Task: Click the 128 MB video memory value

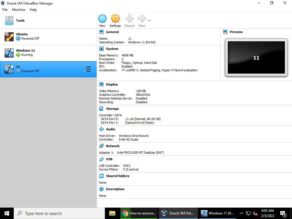Action: click(x=141, y=91)
